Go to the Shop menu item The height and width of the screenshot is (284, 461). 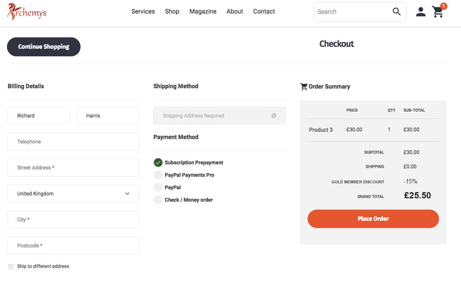click(x=172, y=11)
